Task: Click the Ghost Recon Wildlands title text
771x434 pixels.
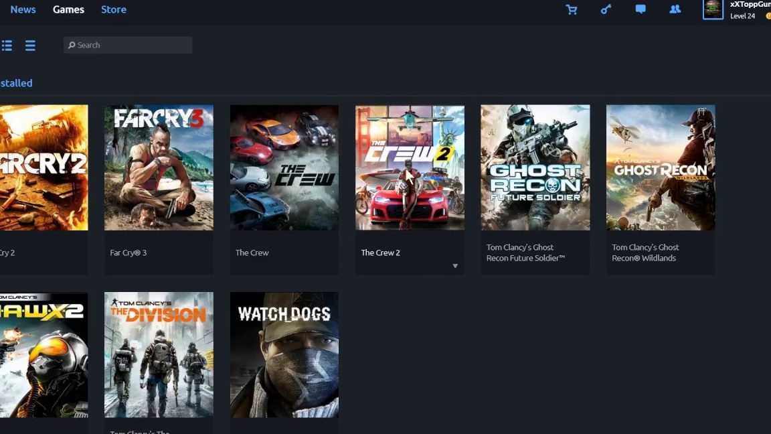Action: coord(645,252)
